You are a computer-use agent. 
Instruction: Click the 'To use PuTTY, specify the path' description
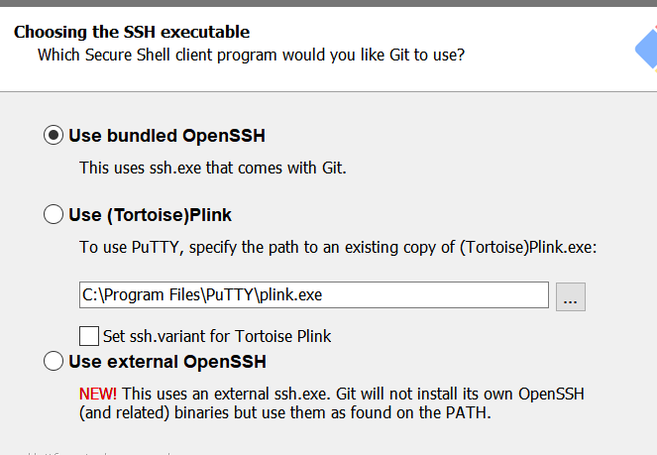[338, 247]
